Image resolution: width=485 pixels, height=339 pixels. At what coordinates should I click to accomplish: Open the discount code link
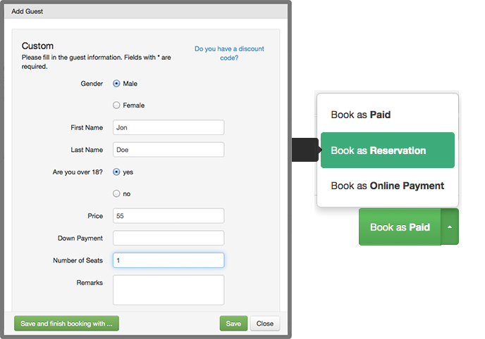[229, 53]
